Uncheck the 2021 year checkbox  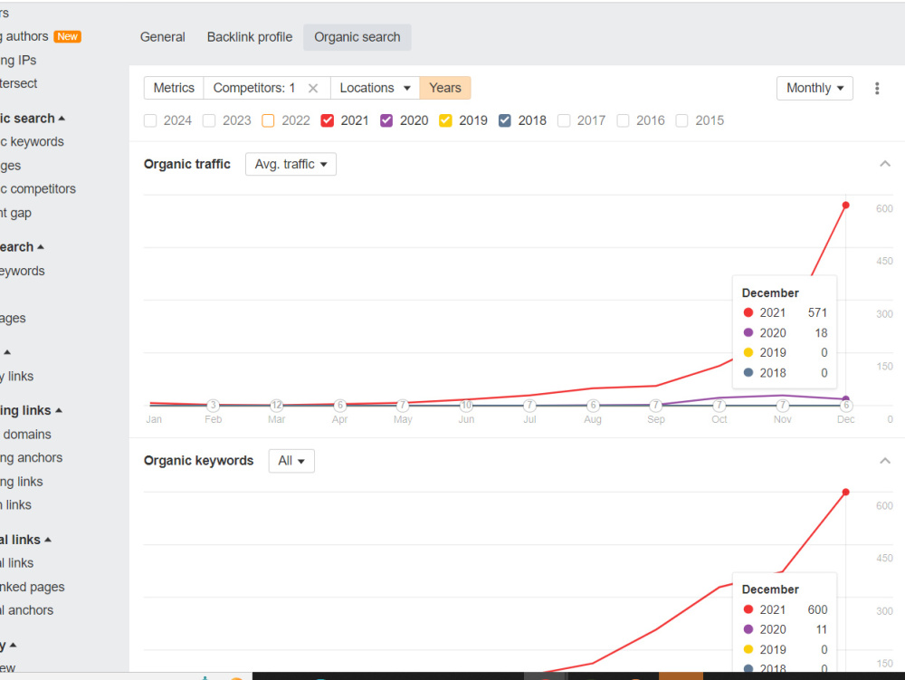tap(328, 120)
